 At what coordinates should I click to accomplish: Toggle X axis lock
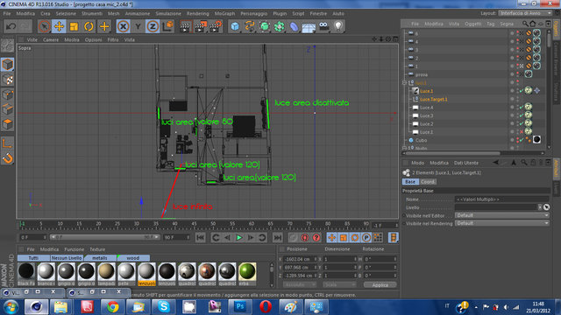(123, 26)
